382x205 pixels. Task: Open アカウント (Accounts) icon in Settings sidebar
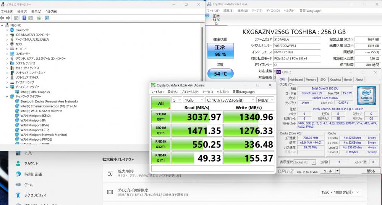tap(18, 163)
